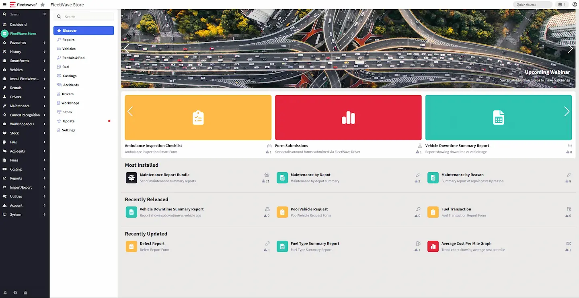The height and width of the screenshot is (298, 579).
Task: Click the lock icon at sidebar bottom
Action: click(25, 293)
